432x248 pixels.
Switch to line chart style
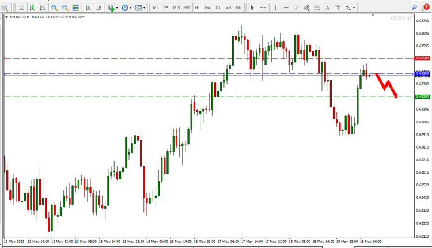[43, 7]
